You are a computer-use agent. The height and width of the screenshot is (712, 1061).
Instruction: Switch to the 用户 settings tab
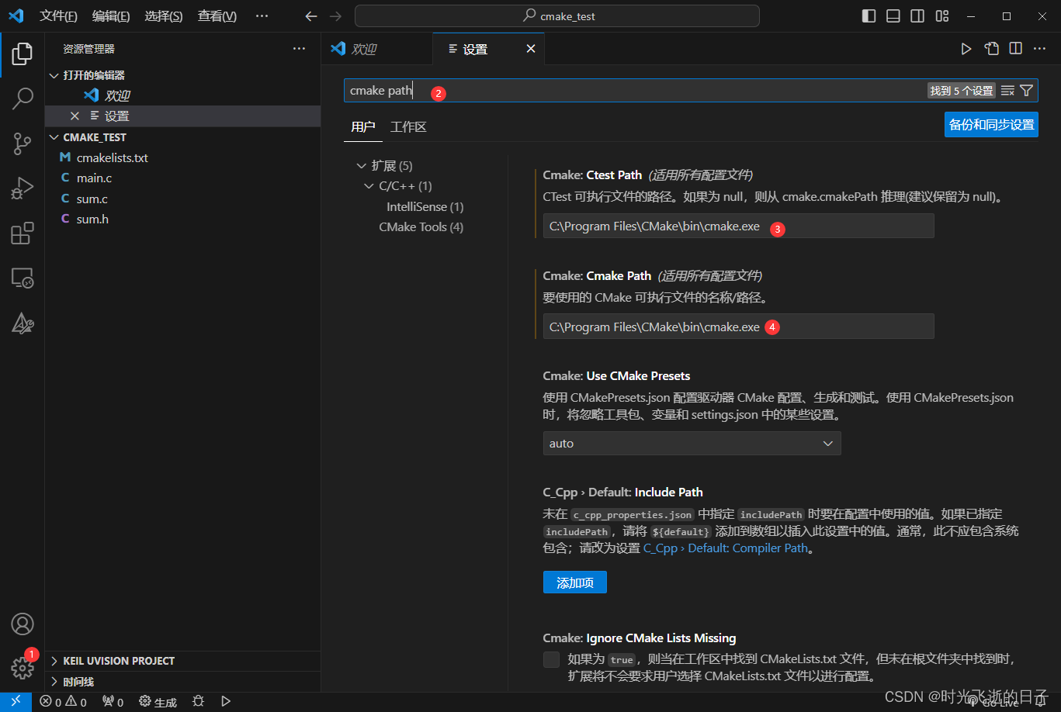click(x=362, y=127)
